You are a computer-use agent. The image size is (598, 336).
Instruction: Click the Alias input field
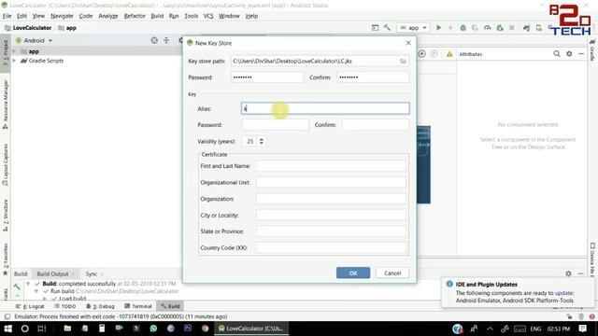[325, 108]
